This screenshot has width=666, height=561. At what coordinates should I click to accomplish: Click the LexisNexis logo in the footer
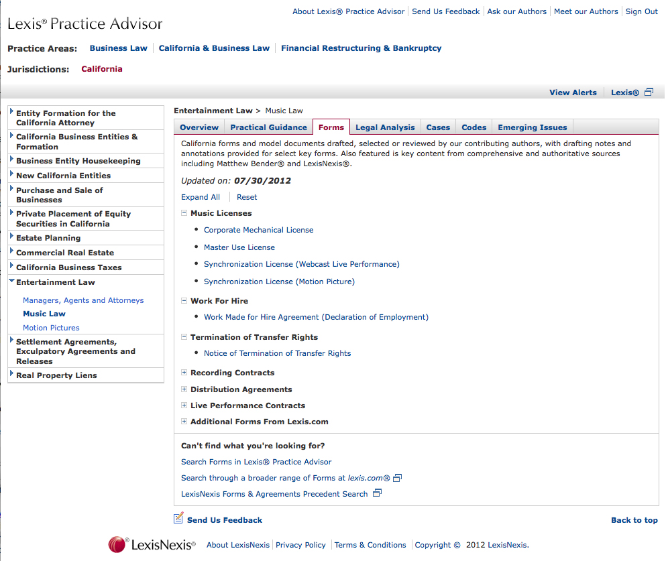[x=151, y=544]
